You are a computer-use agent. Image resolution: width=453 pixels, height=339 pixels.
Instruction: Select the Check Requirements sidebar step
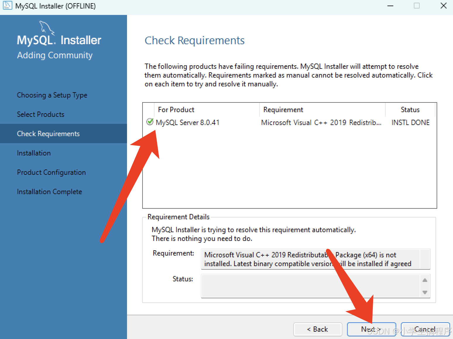(48, 134)
